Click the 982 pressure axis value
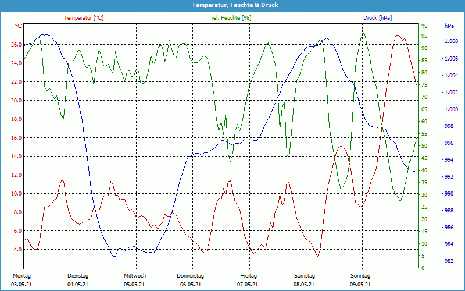Image resolution: width=465 pixels, height=291 pixels. [x=449, y=261]
